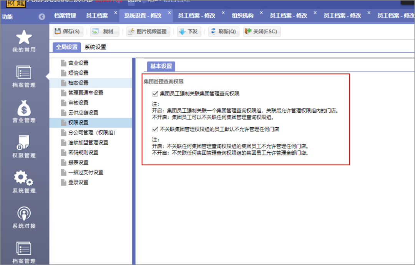Switch to the 组织机构 tab
Viewport: 415px width, 265px height.
click(242, 16)
